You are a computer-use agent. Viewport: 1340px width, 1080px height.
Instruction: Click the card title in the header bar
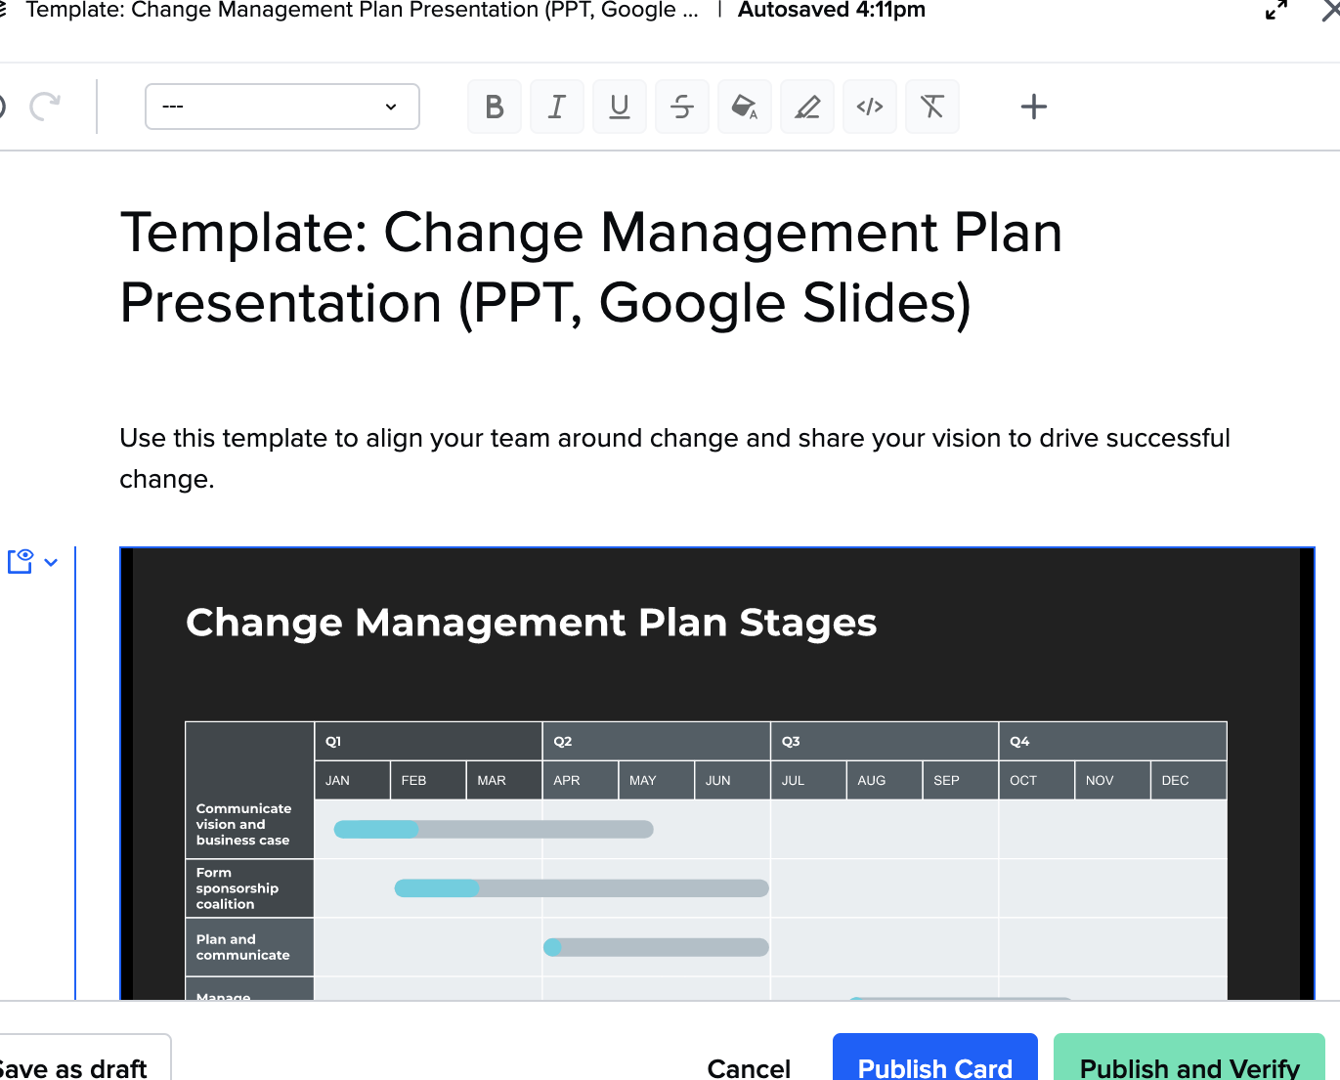(x=362, y=11)
